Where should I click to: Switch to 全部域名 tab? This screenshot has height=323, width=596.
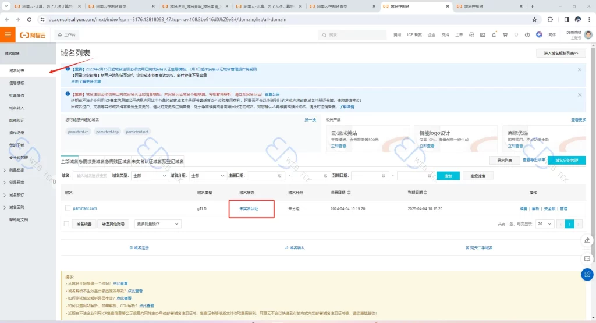(x=70, y=162)
